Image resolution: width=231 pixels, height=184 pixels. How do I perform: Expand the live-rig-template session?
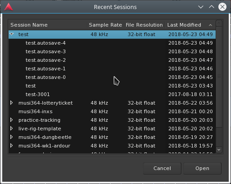coord(11,129)
